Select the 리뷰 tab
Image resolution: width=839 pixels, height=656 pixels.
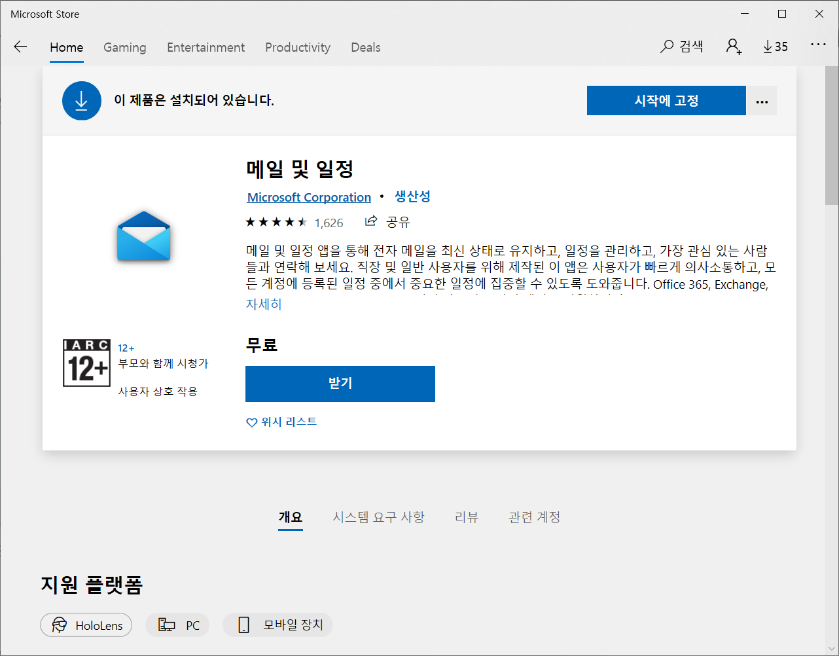click(467, 517)
